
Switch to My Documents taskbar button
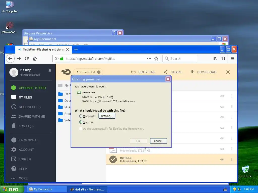47,189
